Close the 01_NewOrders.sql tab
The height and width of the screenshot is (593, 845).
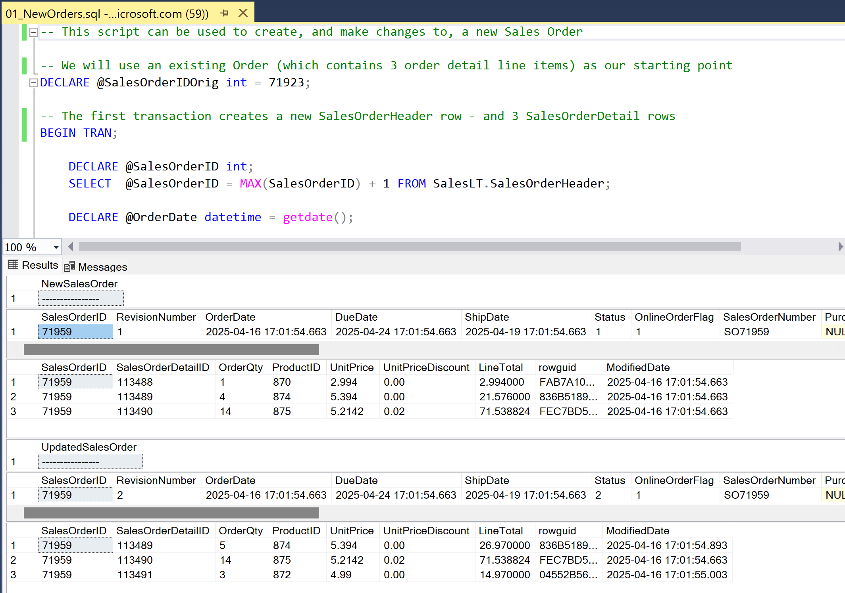243,13
